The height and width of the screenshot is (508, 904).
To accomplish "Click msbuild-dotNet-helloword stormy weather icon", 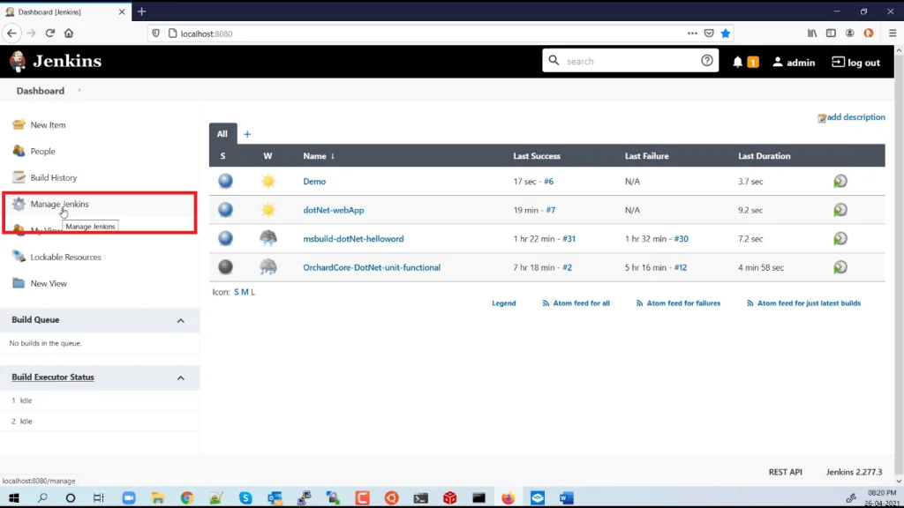I will tap(268, 238).
